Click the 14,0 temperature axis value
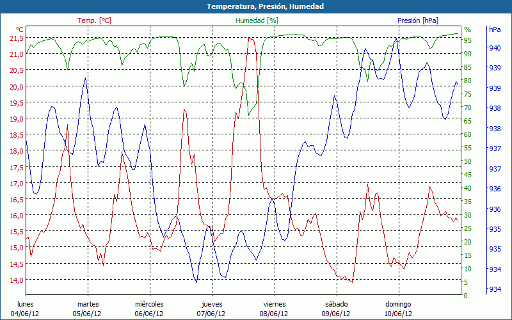Image resolution: width=512 pixels, height=320 pixels. [17, 280]
